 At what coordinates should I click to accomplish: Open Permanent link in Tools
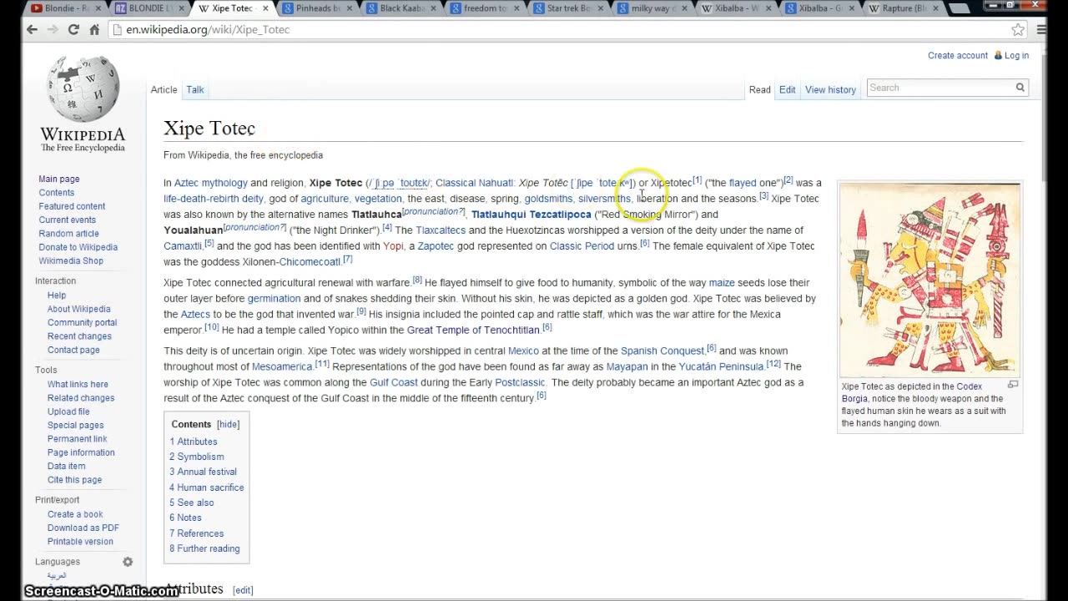[x=77, y=438]
